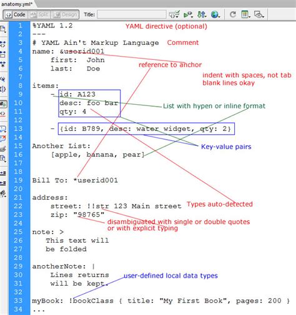
Task: Click the '# YAML Ain't Markup Language' comment line
Action: click(x=96, y=43)
